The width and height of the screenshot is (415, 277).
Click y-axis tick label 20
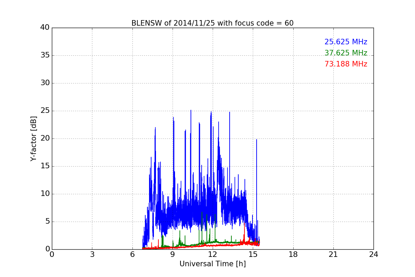pos(45,138)
